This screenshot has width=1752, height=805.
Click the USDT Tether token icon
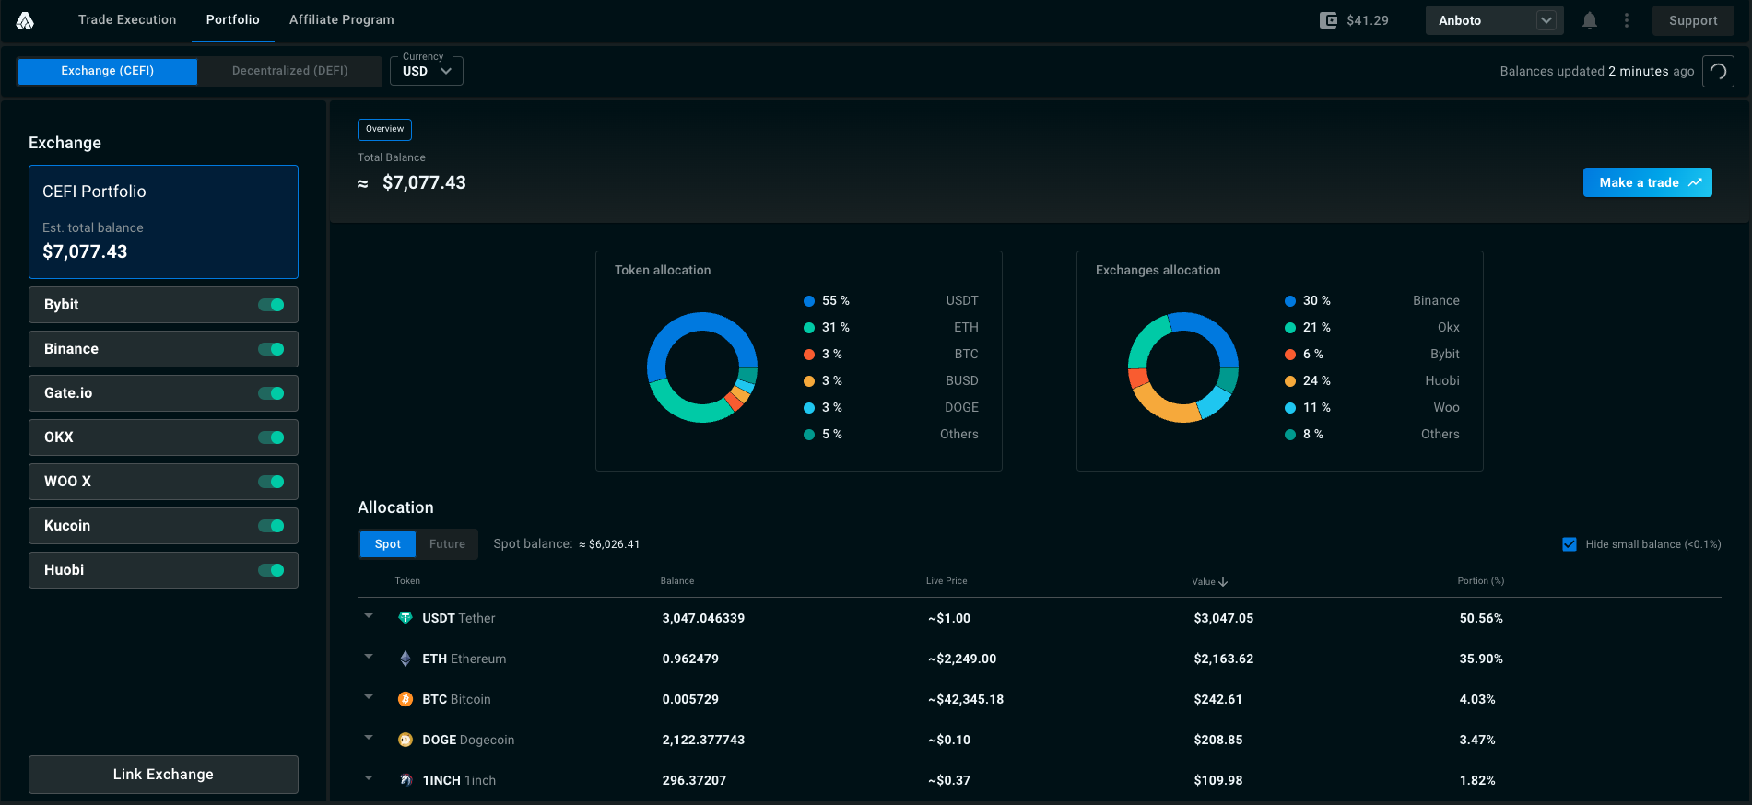[x=406, y=618]
